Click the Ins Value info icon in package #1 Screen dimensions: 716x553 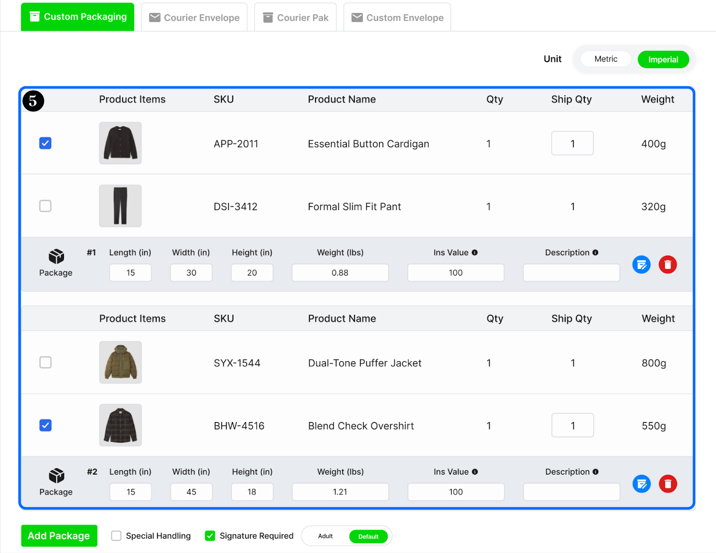point(475,253)
